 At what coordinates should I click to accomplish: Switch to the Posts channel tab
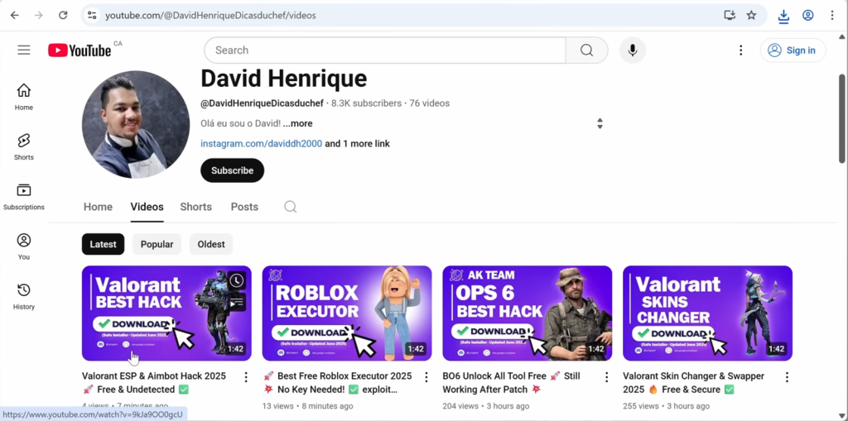pyautogui.click(x=244, y=207)
